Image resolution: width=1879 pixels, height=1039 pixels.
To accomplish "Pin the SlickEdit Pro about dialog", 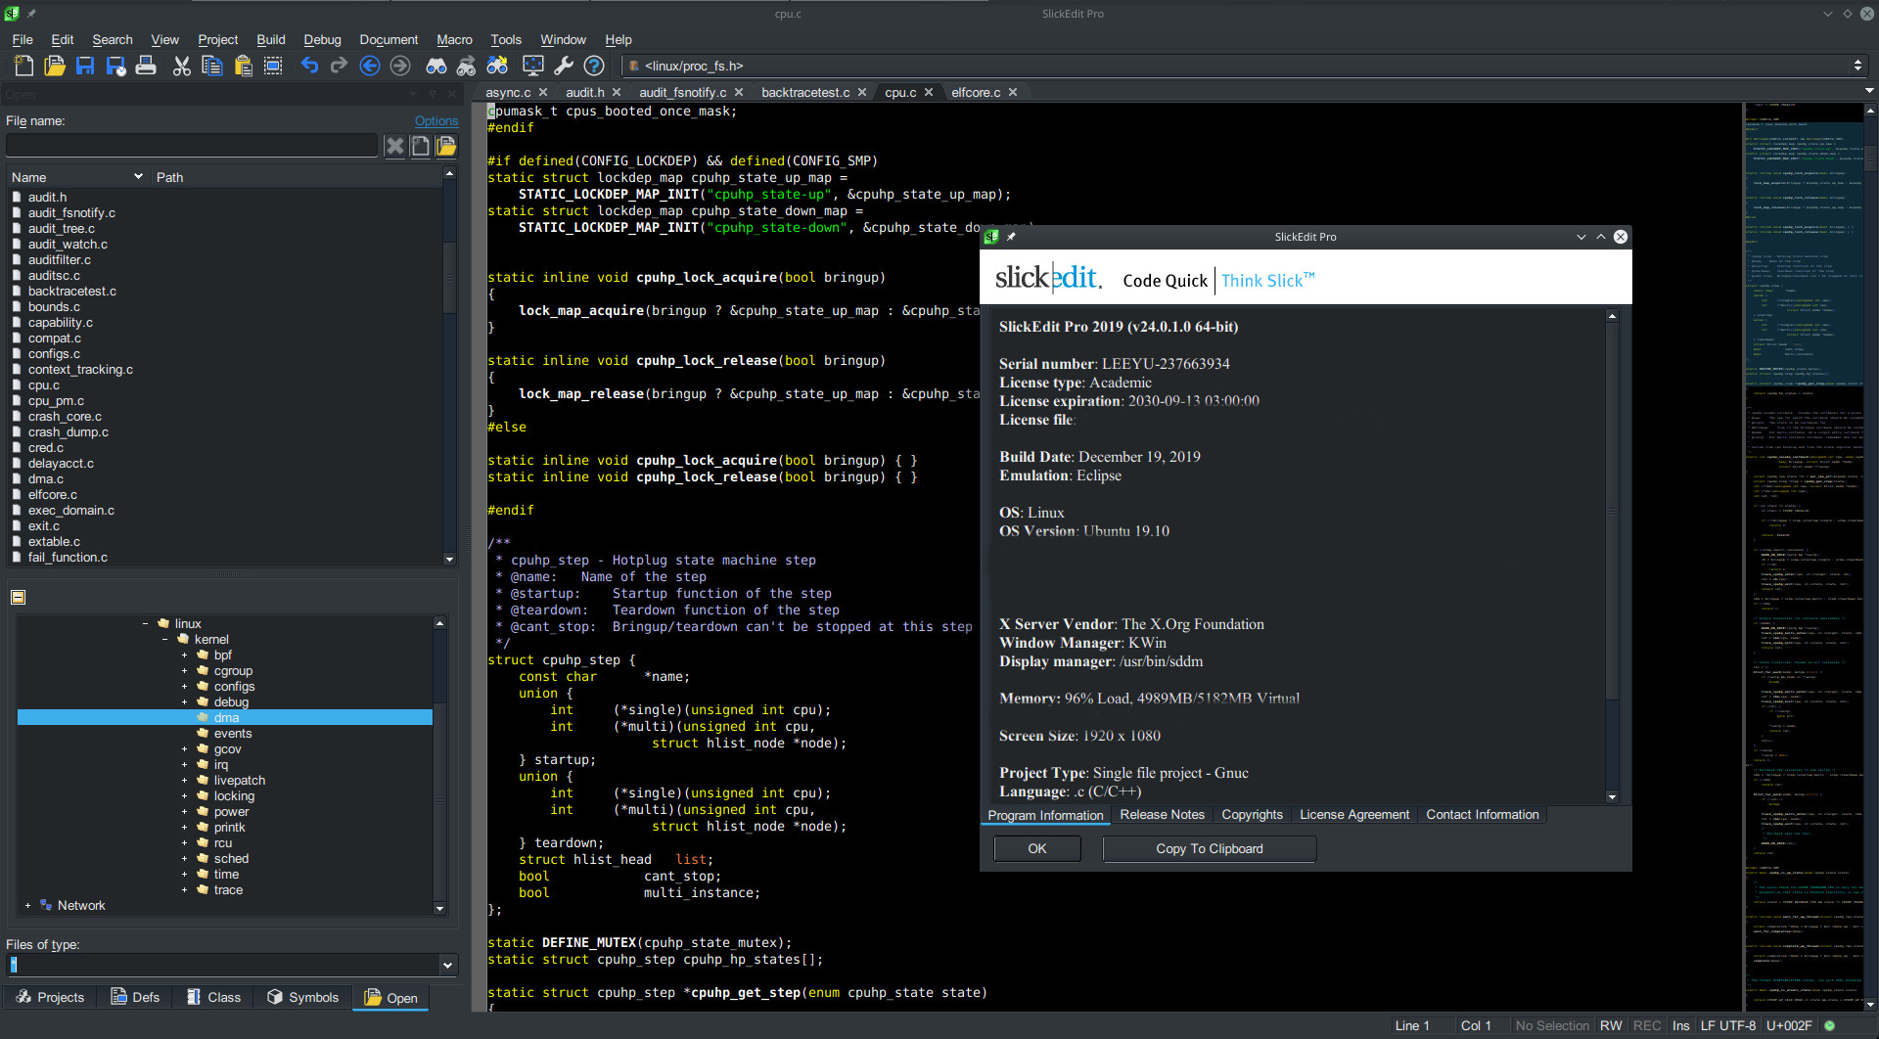I will tap(1011, 237).
